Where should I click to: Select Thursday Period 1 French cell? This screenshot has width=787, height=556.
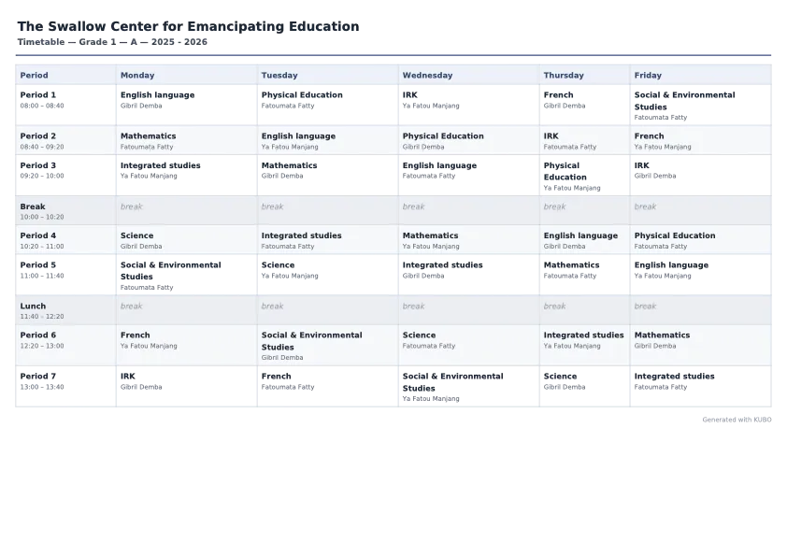585,105
